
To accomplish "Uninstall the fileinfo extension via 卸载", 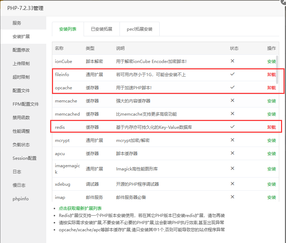I will (271, 74).
